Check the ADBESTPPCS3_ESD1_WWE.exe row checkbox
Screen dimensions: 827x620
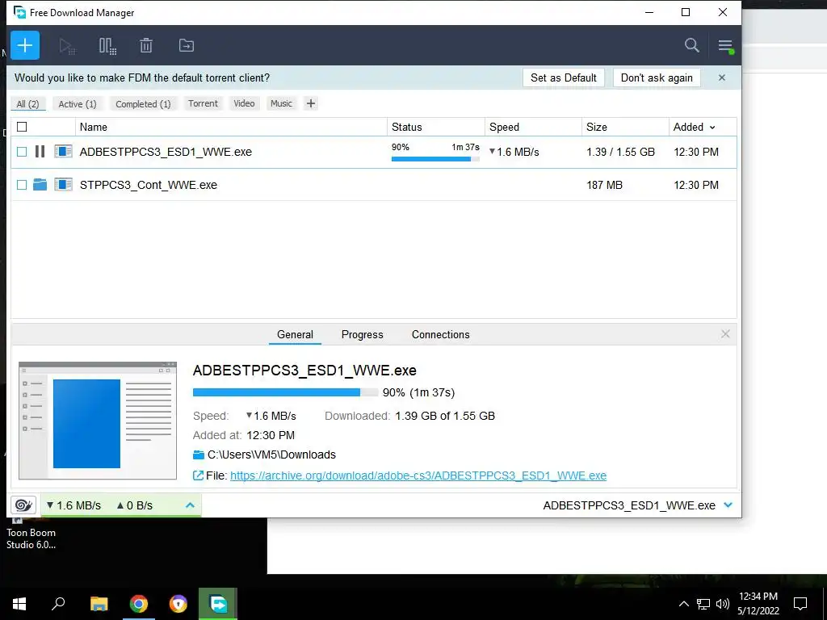22,152
